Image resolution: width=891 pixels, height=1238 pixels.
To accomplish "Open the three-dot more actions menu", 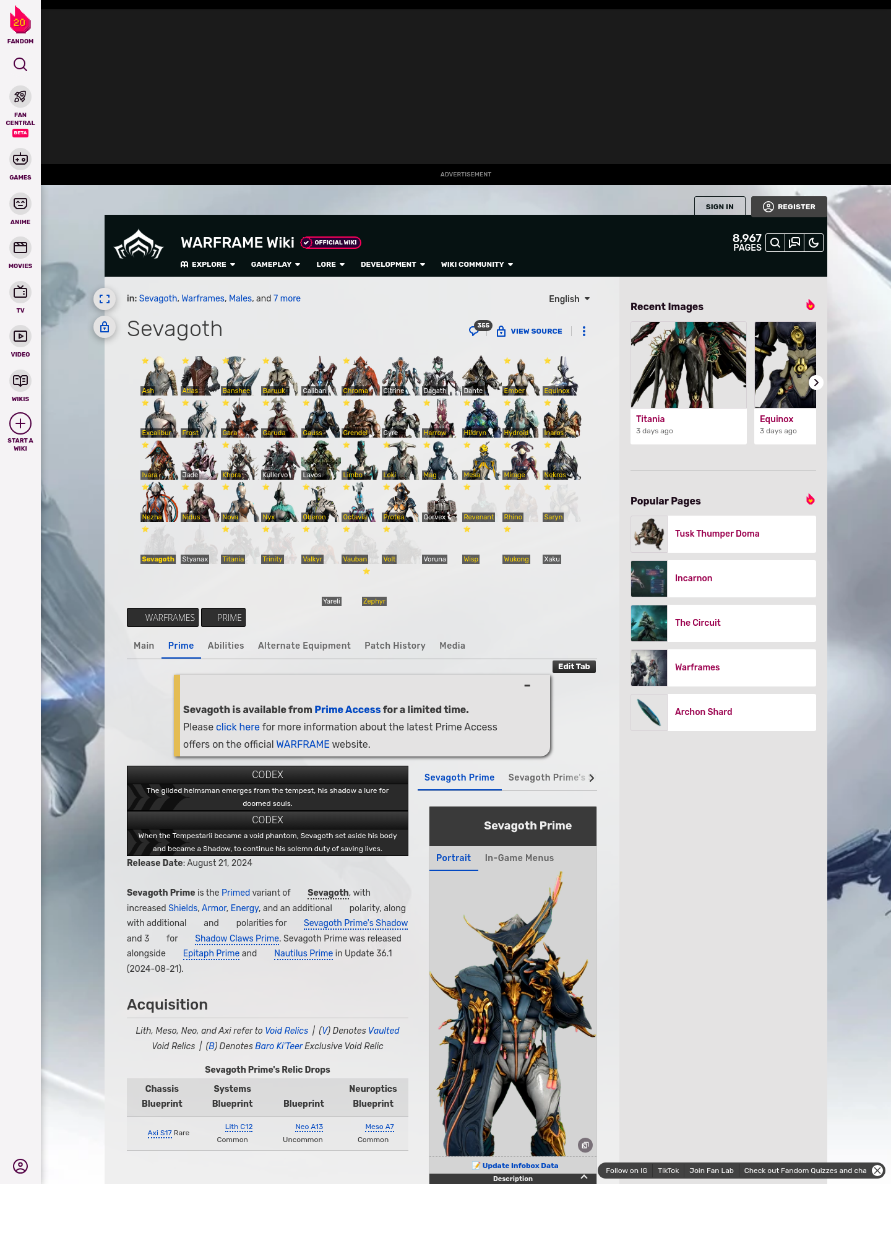I will (x=583, y=331).
